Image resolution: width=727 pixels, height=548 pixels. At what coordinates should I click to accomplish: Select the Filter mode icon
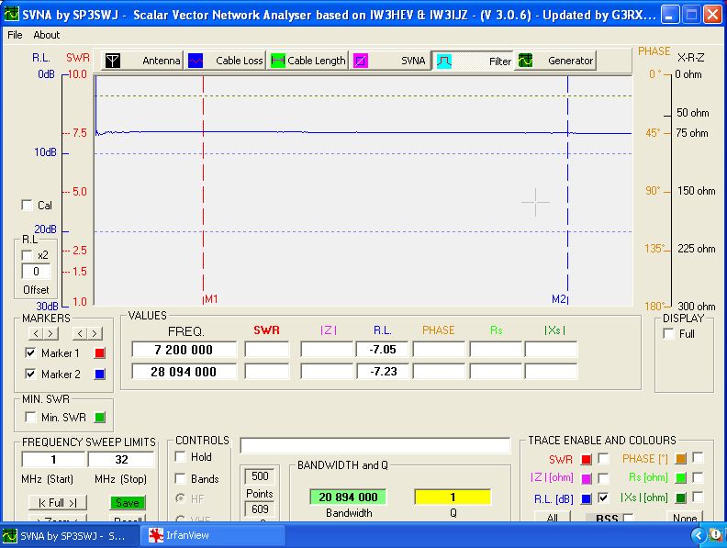(x=443, y=61)
